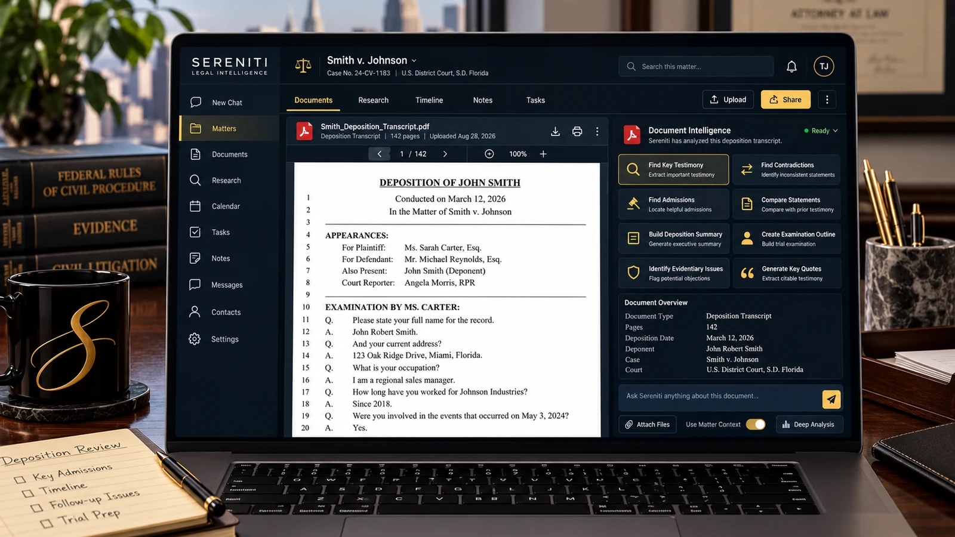
Task: Switch to the Research tab
Action: (373, 100)
